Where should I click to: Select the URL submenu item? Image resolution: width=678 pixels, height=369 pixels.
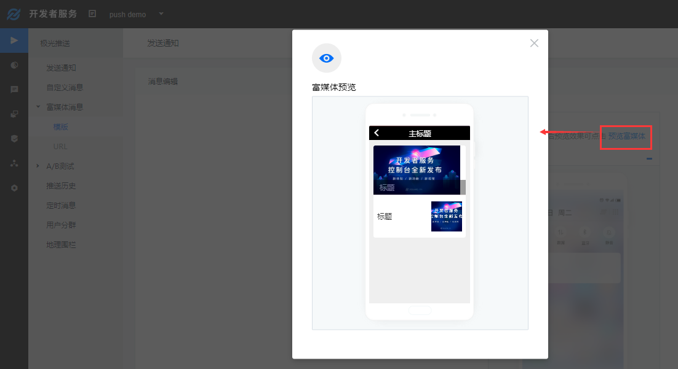pos(60,146)
